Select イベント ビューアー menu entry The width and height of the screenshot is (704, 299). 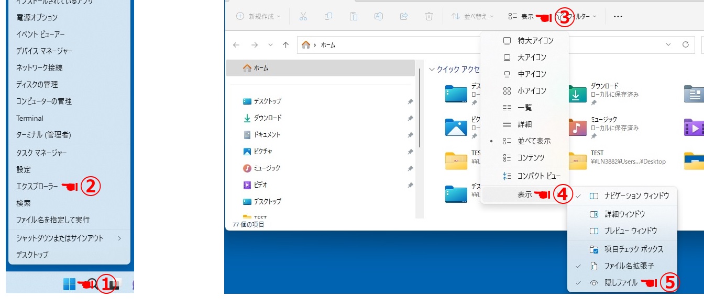[40, 34]
